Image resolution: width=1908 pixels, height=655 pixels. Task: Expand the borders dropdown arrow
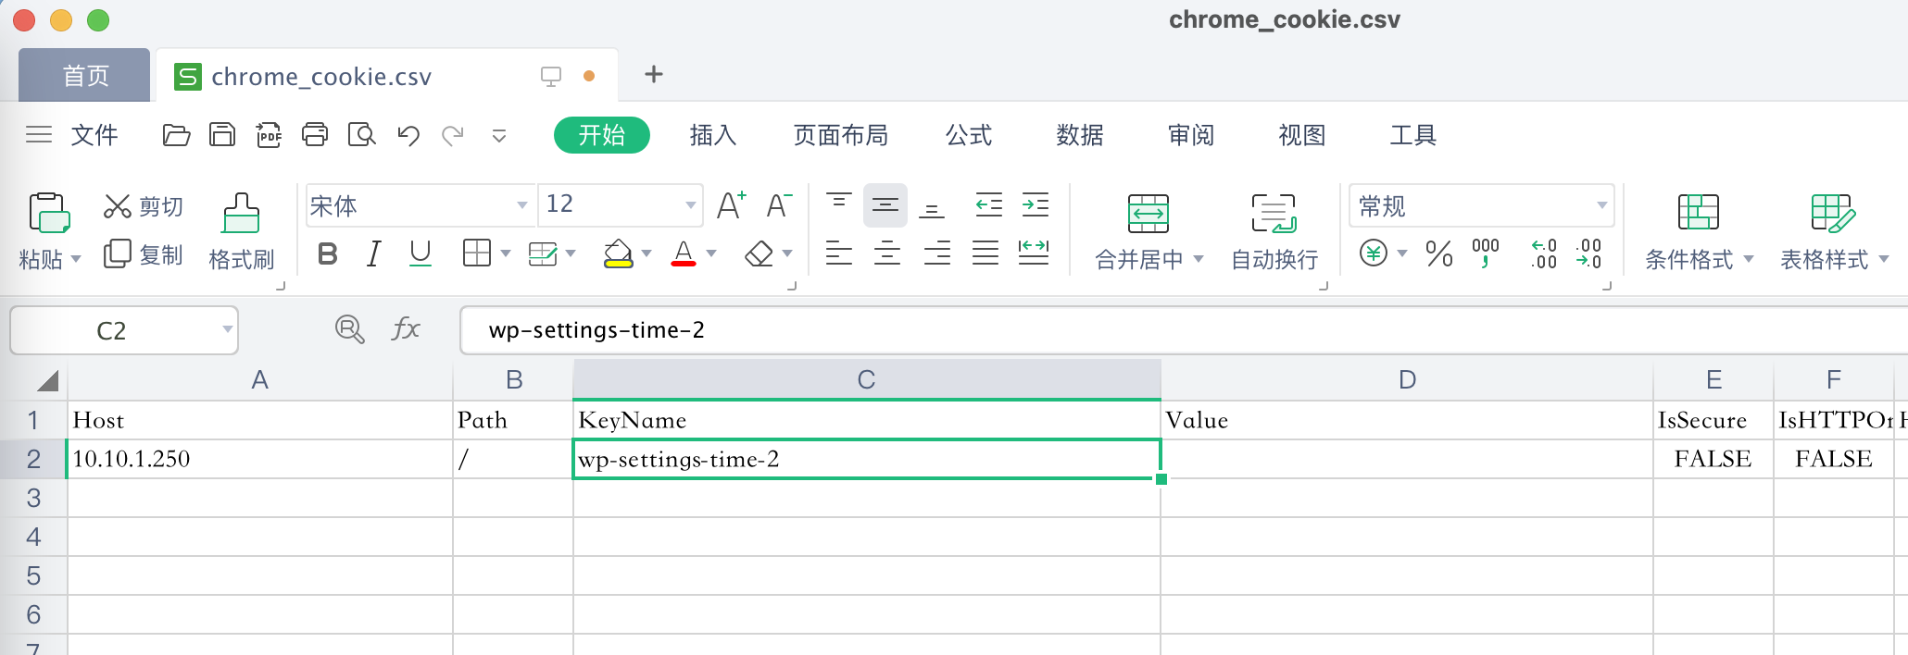505,253
